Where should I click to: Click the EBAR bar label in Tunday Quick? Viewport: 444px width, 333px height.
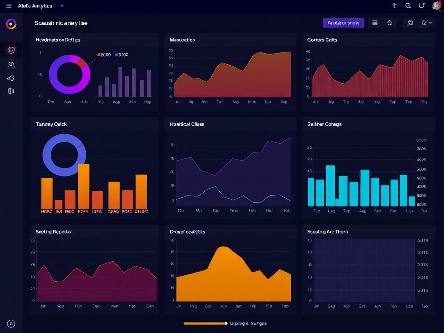83,212
